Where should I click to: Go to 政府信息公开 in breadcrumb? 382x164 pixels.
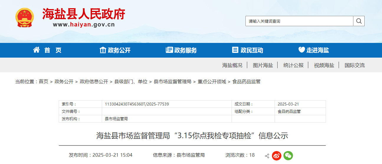pos(94,82)
